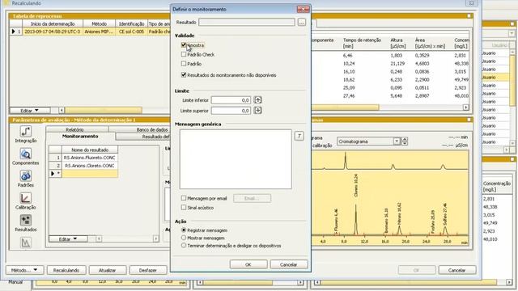Click the chart icon below Resultados
Screen dimensions: 518x291
[25, 242]
